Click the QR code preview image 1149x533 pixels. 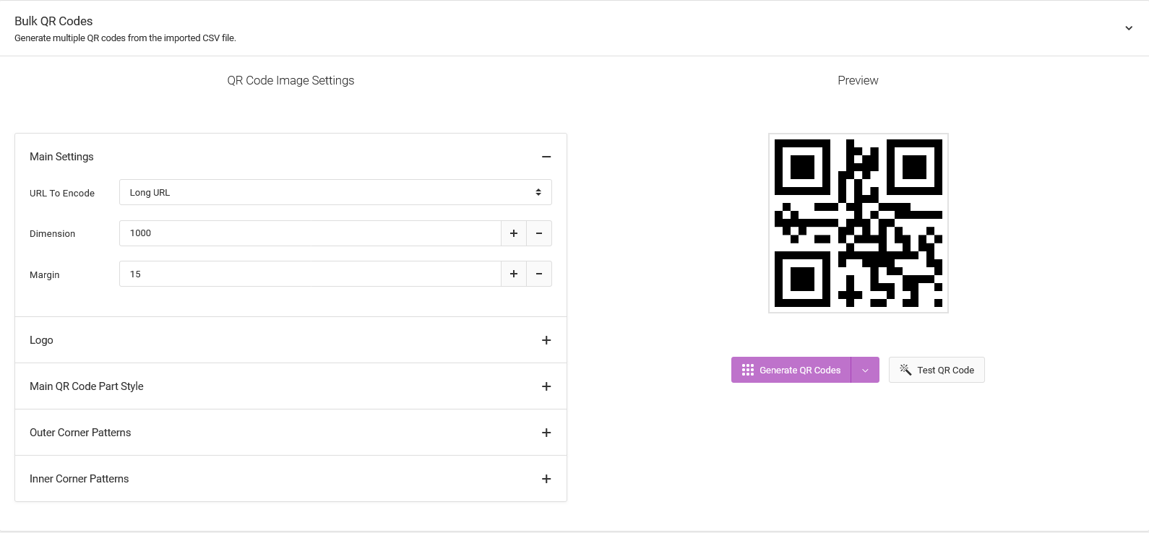858,223
